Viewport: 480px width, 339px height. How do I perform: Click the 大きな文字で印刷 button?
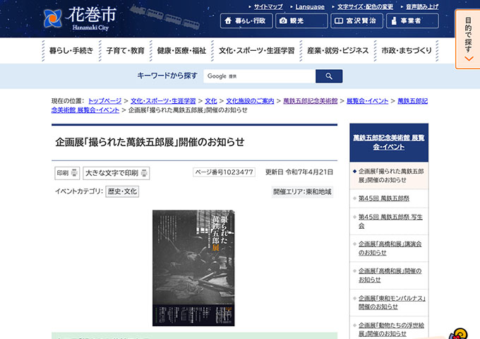(116, 173)
